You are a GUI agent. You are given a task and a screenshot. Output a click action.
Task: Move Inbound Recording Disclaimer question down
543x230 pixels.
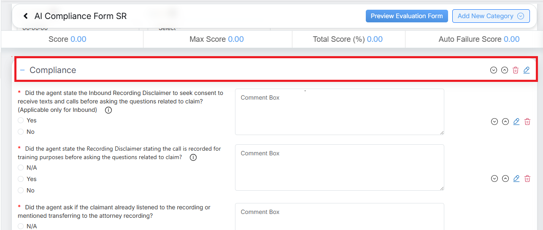(494, 122)
